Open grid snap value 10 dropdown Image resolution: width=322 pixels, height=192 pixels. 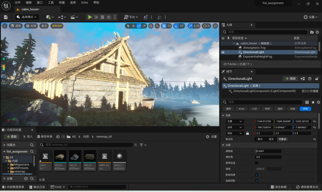pyautogui.click(x=169, y=26)
